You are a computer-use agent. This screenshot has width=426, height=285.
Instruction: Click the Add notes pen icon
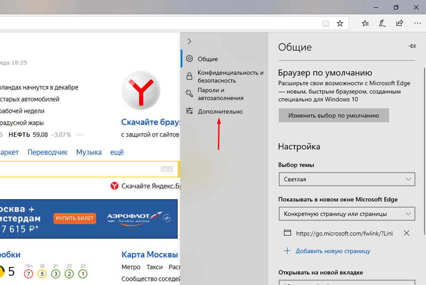[x=383, y=23]
